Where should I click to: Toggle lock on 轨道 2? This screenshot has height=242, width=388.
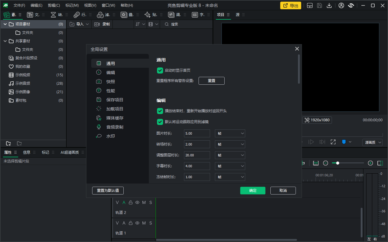(x=131, y=202)
